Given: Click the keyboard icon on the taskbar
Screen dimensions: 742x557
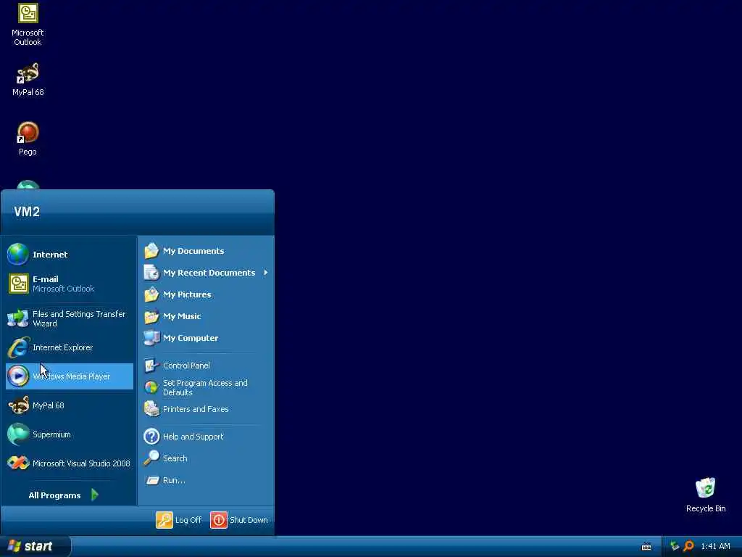Looking at the screenshot, I should (x=646, y=547).
